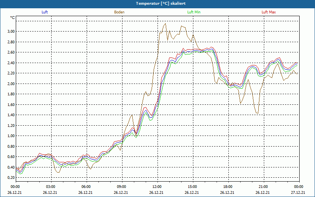Image resolution: width=315 pixels, height=197 pixels.
Task: Click the °C unit label on the y-axis
Action: pyautogui.click(x=13, y=18)
